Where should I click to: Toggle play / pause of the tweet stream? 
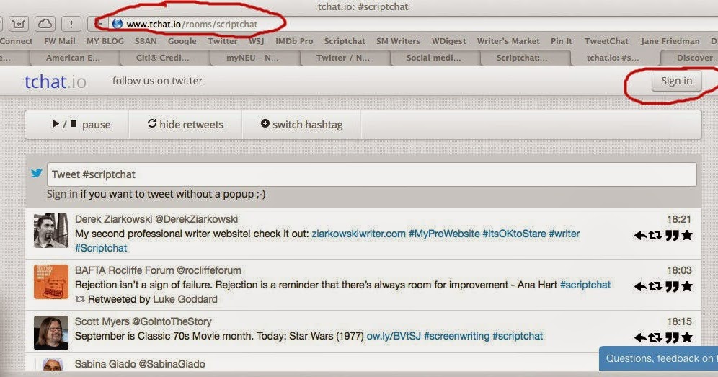(81, 125)
